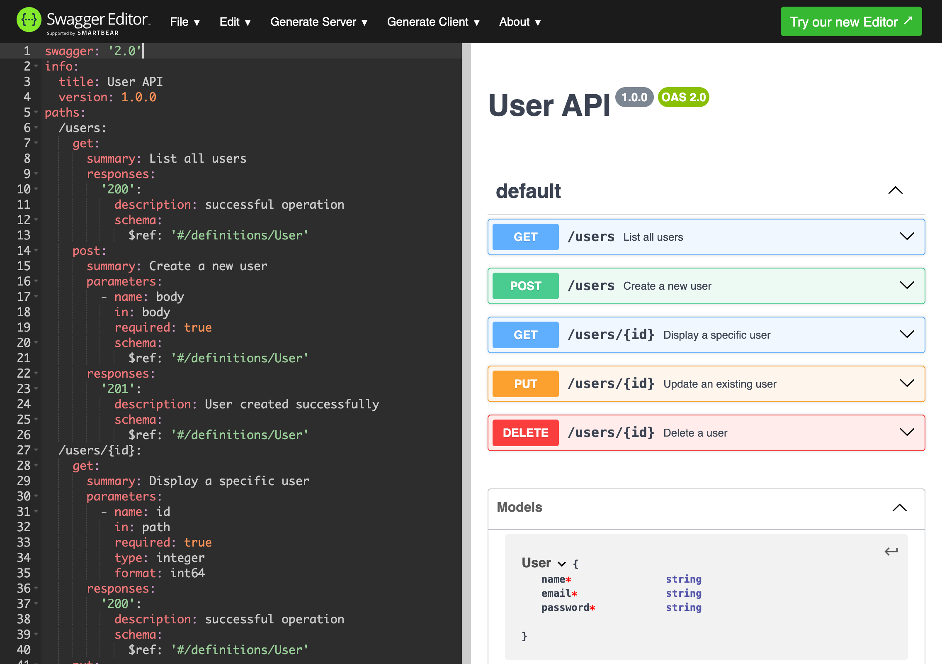Click the 1.0.0 version badge icon

tap(634, 97)
